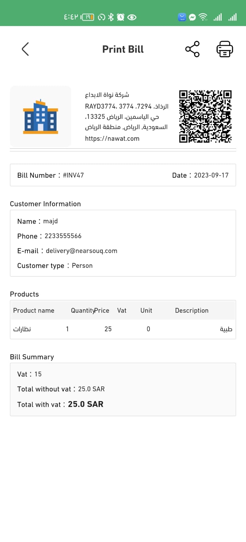Image resolution: width=246 pixels, height=542 pixels.
Task: Tap the Description column header
Action: pos(192,311)
